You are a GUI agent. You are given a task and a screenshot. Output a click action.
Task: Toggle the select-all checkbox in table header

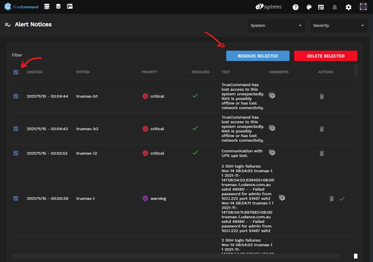point(16,72)
